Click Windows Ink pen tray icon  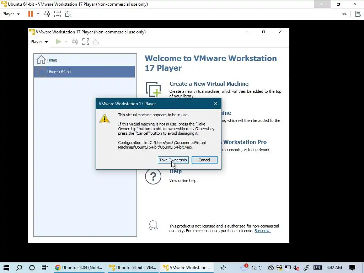coord(306,268)
